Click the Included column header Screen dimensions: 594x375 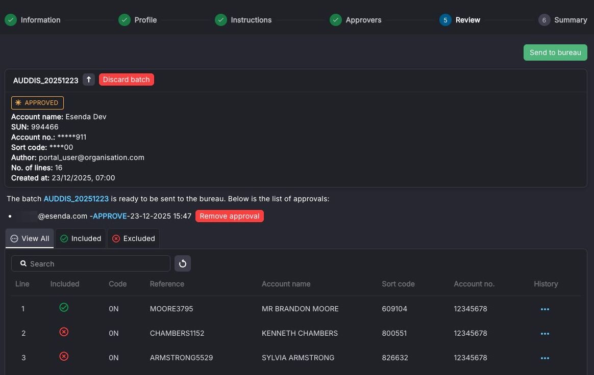65,284
